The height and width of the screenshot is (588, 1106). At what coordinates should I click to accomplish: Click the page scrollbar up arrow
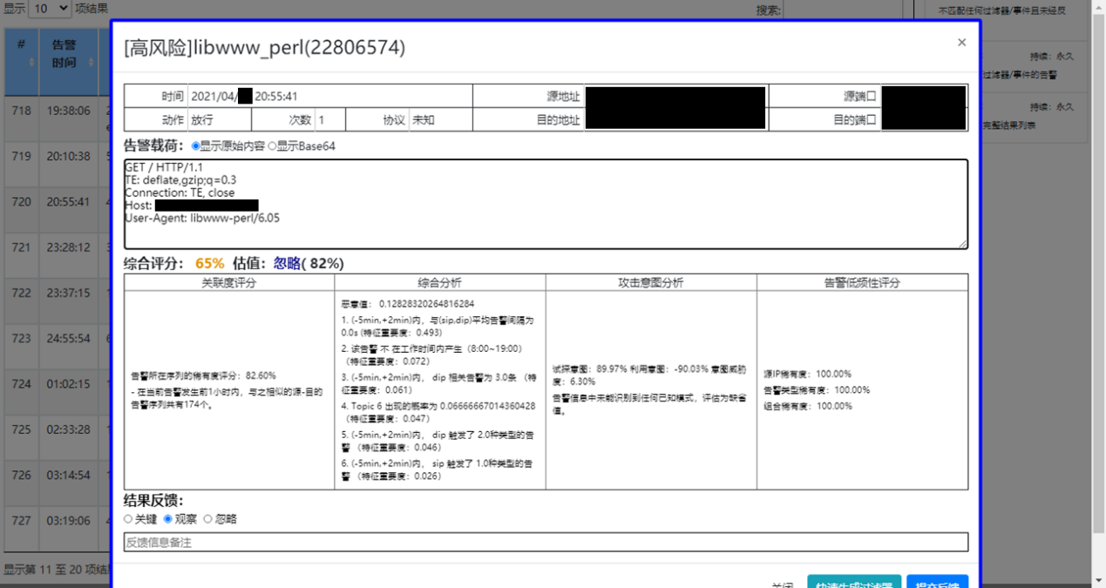point(1097,7)
